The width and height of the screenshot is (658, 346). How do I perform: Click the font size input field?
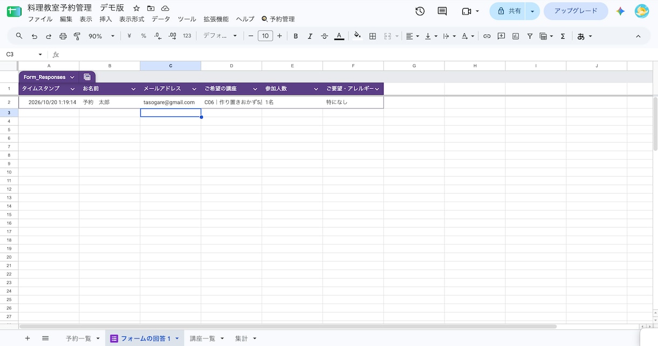(265, 36)
